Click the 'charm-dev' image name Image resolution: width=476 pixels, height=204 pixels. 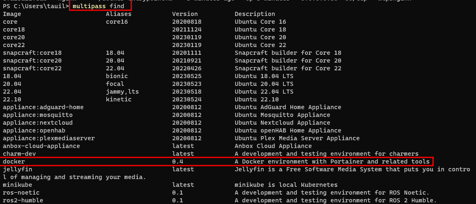tap(19, 154)
